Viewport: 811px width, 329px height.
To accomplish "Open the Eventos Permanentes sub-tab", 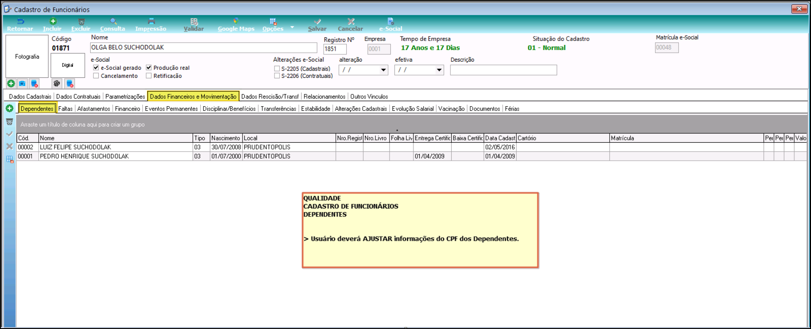I will [x=171, y=108].
